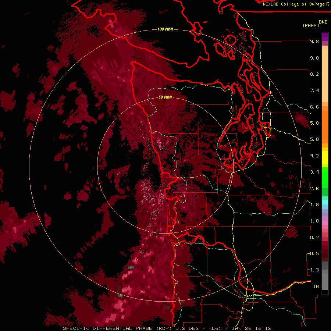The width and height of the screenshot is (331, 331).
Task: Click the -1.3 value on color scale
Action: (x=313, y=270)
